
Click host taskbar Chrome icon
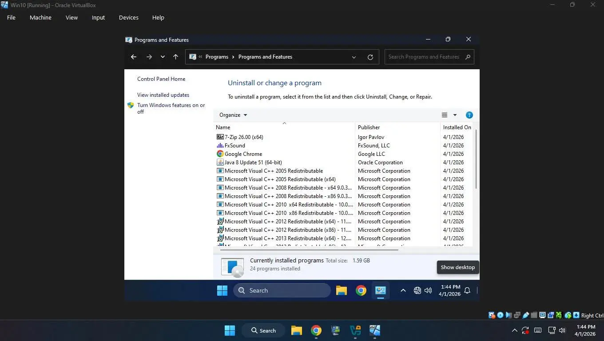pyautogui.click(x=316, y=330)
